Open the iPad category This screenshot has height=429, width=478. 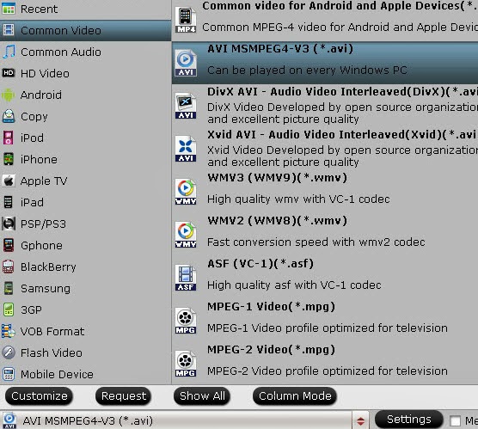[85, 202]
